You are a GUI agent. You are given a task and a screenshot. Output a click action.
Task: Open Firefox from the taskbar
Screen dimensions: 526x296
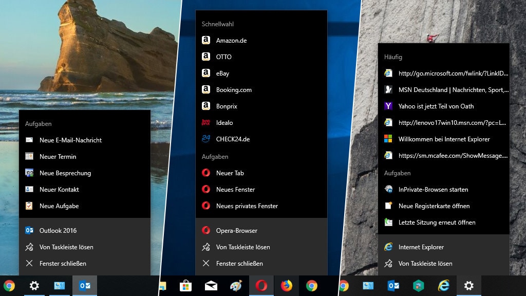click(286, 286)
